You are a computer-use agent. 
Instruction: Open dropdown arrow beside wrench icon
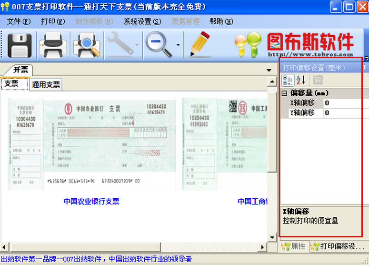pos(137,45)
